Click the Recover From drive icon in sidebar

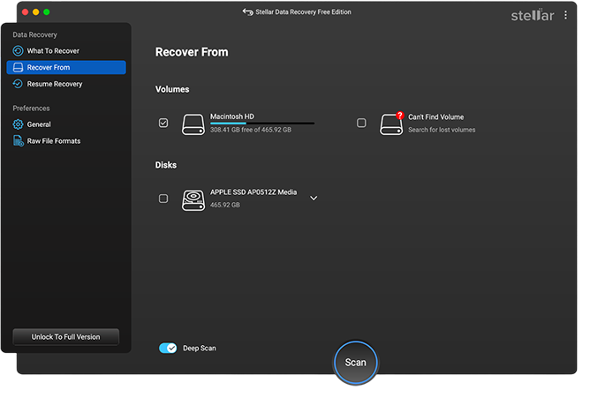tap(18, 68)
